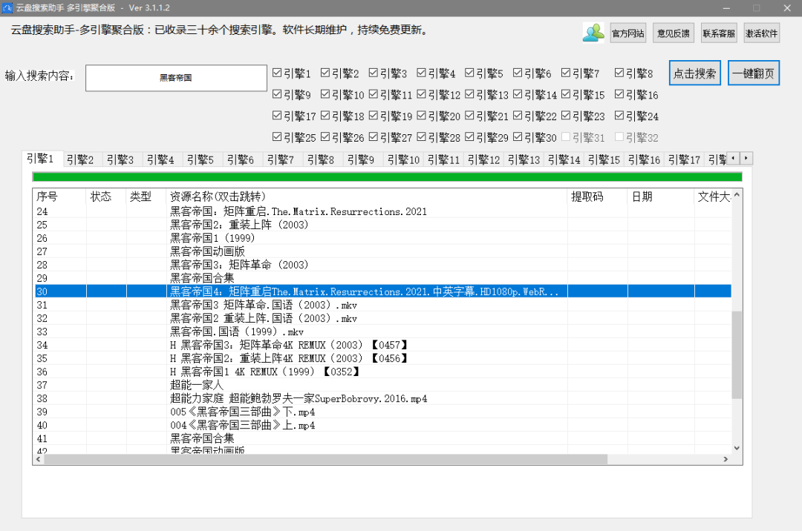
Task: Uncheck the 引擎1 checkbox
Action: (x=277, y=73)
